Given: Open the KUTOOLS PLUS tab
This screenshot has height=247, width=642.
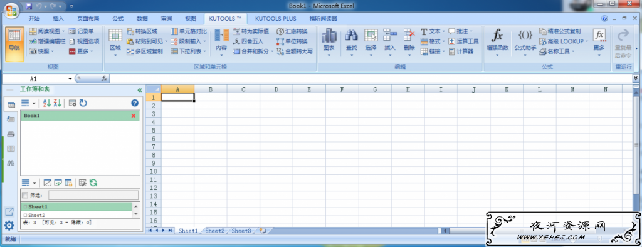Looking at the screenshot, I should [276, 18].
